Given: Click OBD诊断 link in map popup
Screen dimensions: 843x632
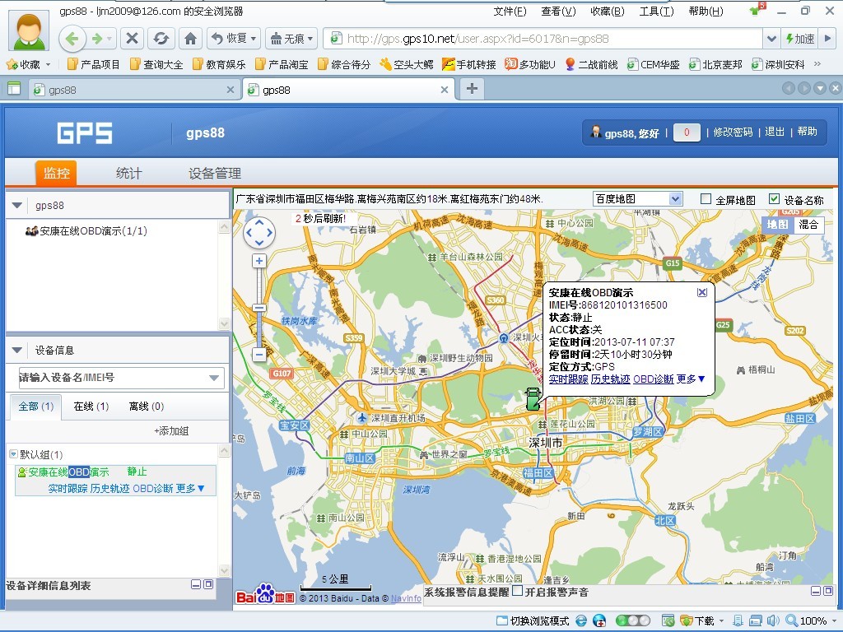Looking at the screenshot, I should [x=653, y=379].
